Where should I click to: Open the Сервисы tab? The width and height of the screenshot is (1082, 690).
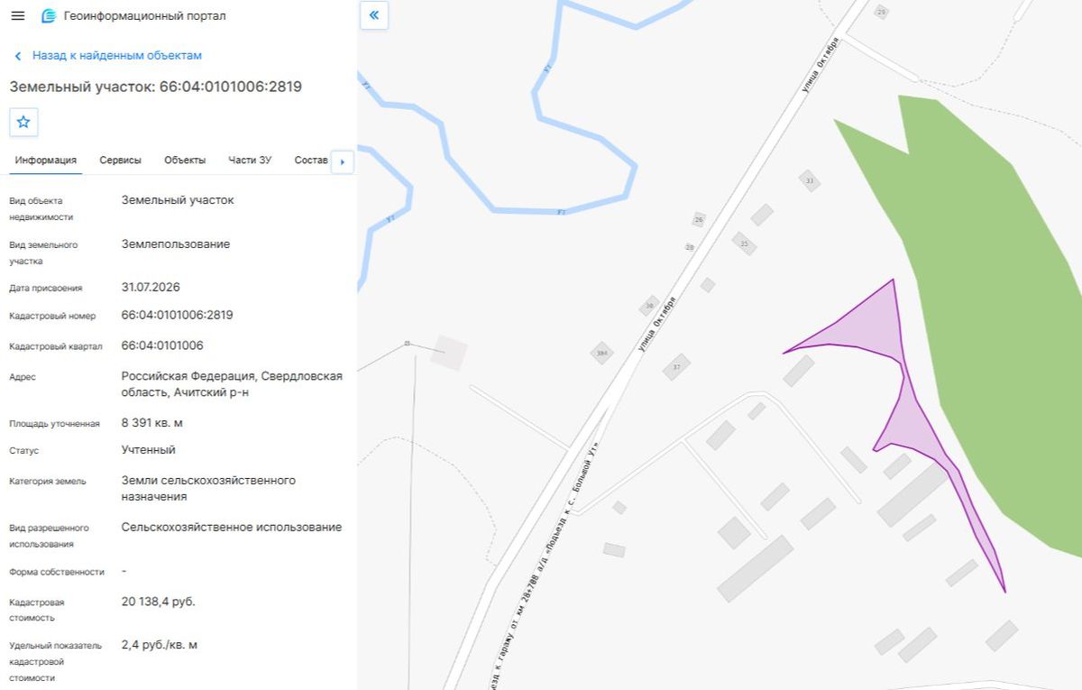point(121,161)
